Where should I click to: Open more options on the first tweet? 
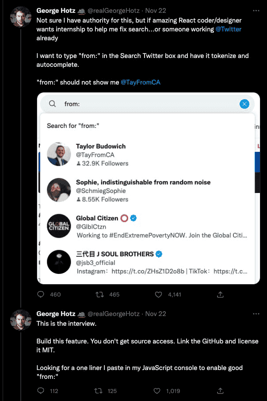point(256,10)
